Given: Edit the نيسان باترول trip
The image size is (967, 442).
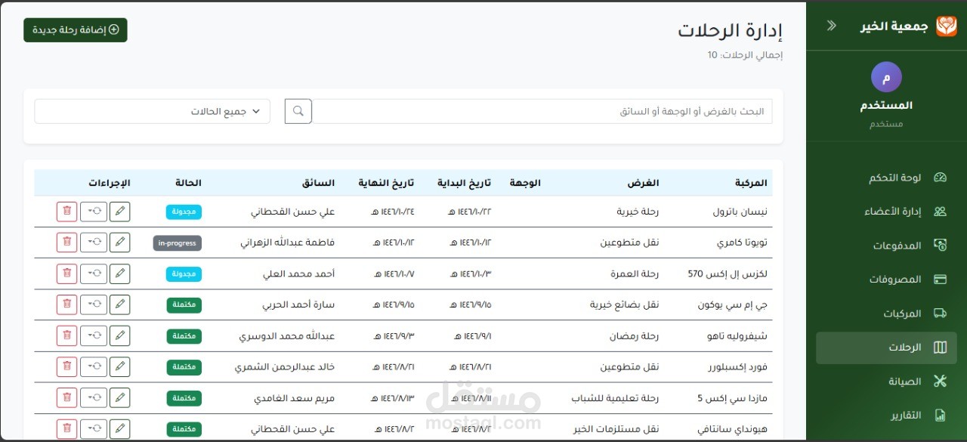Looking at the screenshot, I should [x=119, y=212].
